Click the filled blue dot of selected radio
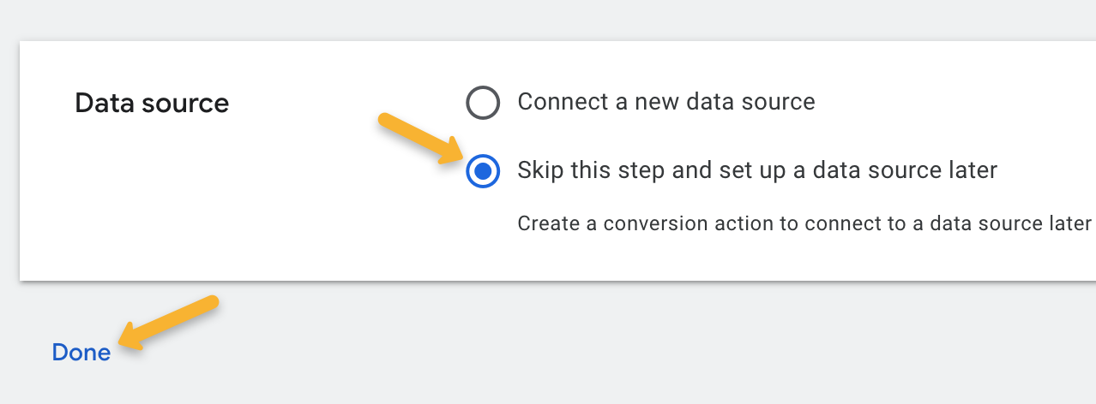 point(483,171)
